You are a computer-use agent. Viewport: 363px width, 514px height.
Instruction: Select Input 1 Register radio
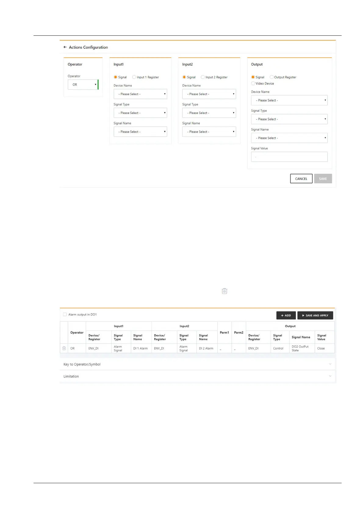point(134,77)
